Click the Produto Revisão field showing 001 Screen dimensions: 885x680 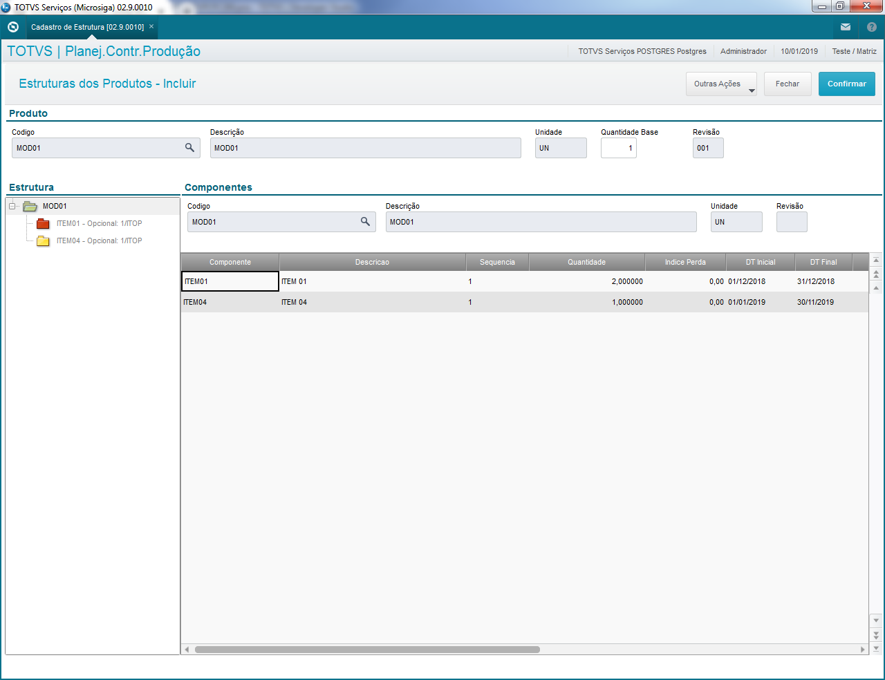(708, 148)
